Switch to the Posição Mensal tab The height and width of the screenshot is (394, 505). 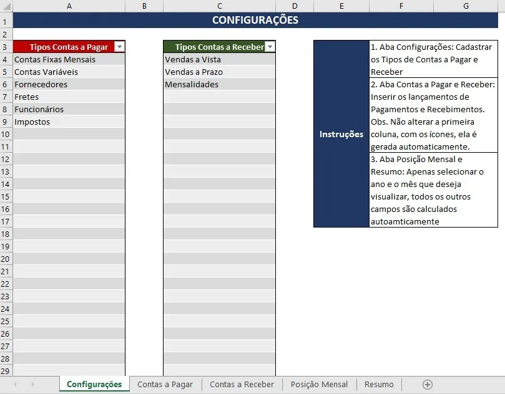coord(319,384)
